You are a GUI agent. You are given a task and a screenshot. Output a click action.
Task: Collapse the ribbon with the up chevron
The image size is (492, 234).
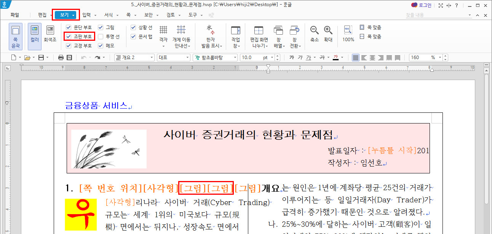click(x=478, y=15)
